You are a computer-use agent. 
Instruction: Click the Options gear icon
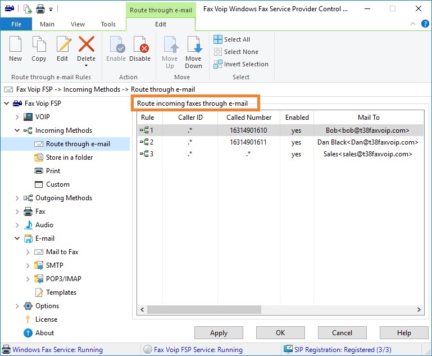point(28,306)
